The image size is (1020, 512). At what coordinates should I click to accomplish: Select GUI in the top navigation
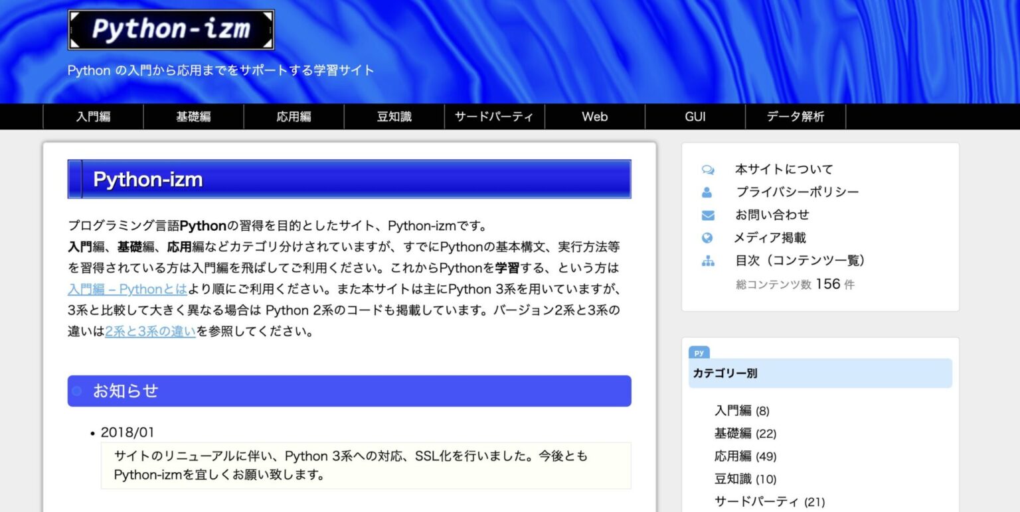(694, 117)
